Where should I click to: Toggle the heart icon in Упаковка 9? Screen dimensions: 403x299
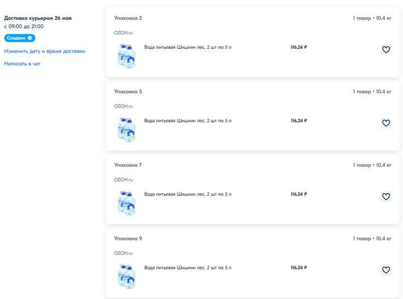[386, 270]
